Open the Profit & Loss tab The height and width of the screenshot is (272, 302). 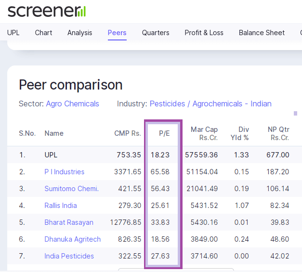(x=204, y=33)
